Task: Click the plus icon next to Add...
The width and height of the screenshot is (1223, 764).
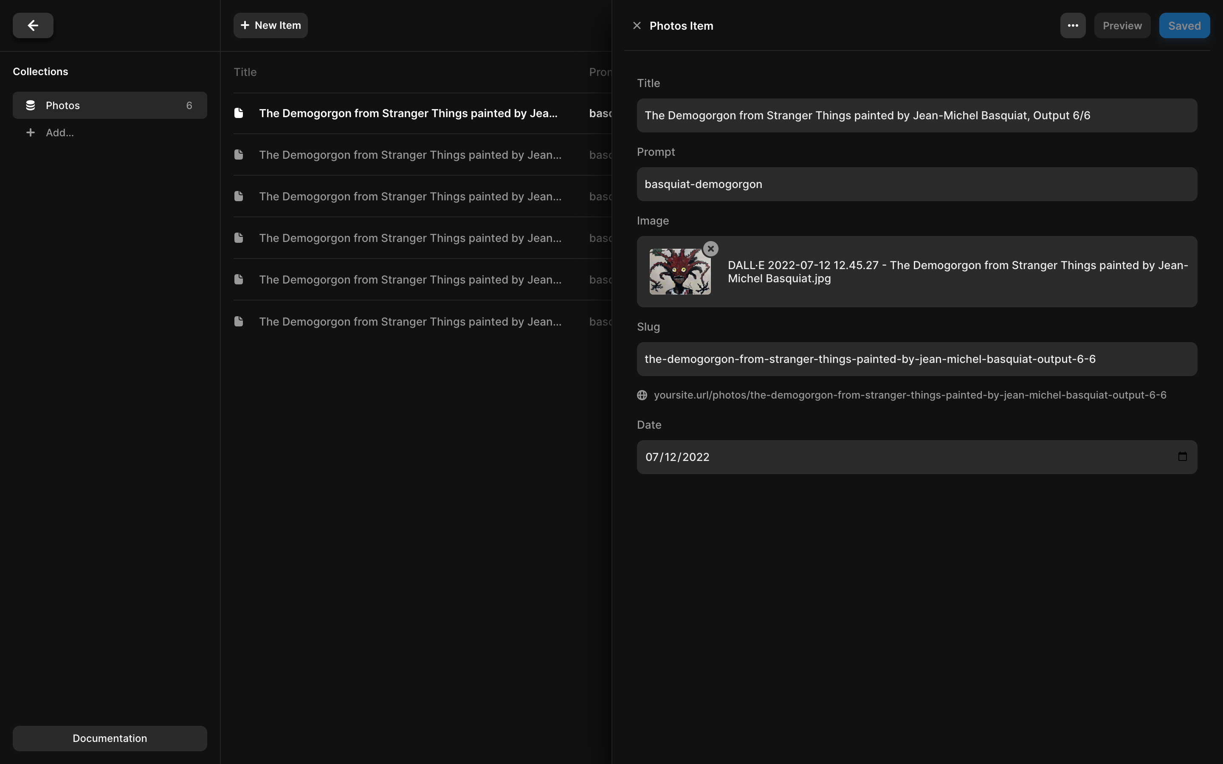Action: [x=30, y=132]
